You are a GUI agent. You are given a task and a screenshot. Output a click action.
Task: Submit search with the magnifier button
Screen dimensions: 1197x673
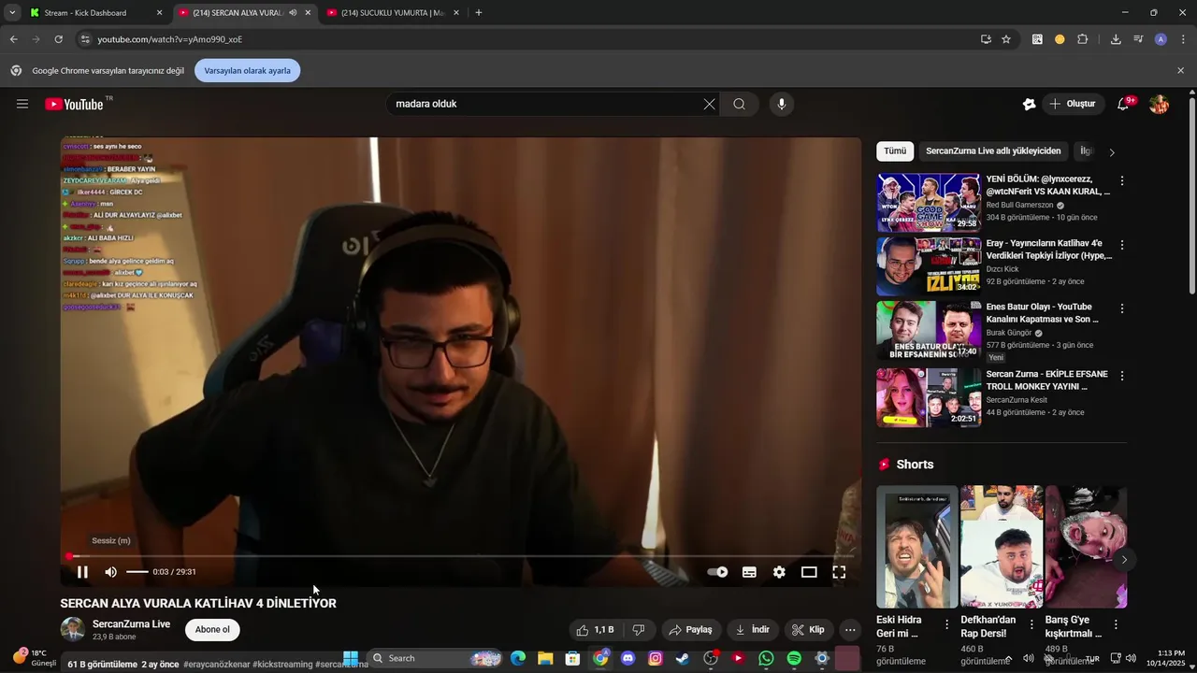(740, 104)
